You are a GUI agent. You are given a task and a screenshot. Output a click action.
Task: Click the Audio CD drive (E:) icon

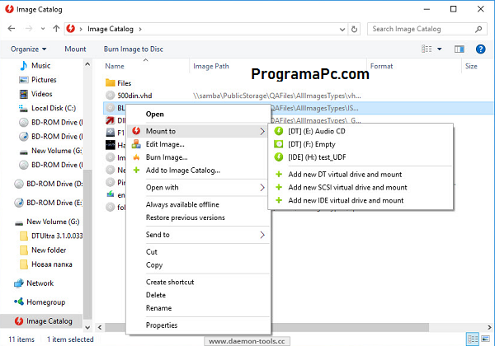(278, 131)
